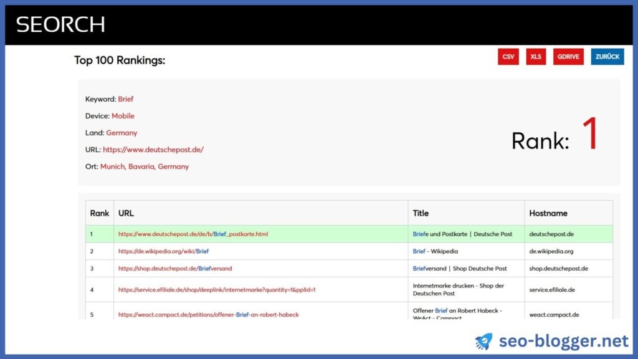
Task: Click the SEORCH logo in header
Action: tap(60, 25)
